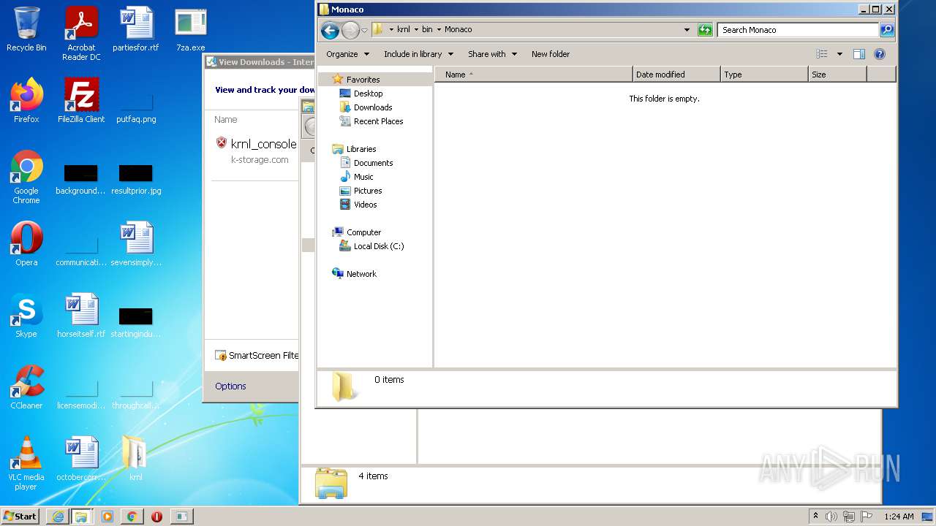
Task: Click the Forward arrow in Monaco window
Action: click(350, 30)
